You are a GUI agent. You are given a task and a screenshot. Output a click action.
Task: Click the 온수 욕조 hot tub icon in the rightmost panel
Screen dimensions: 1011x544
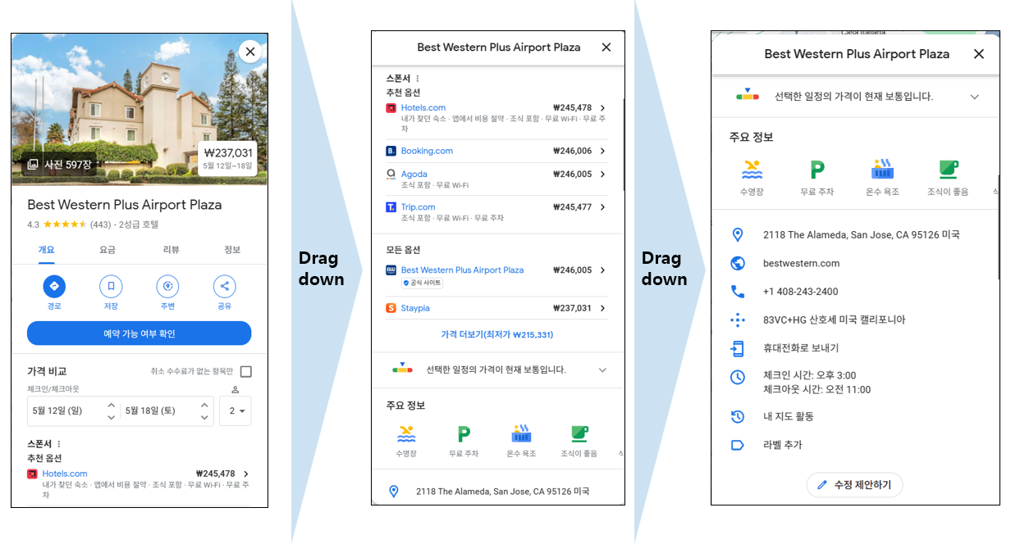point(882,170)
